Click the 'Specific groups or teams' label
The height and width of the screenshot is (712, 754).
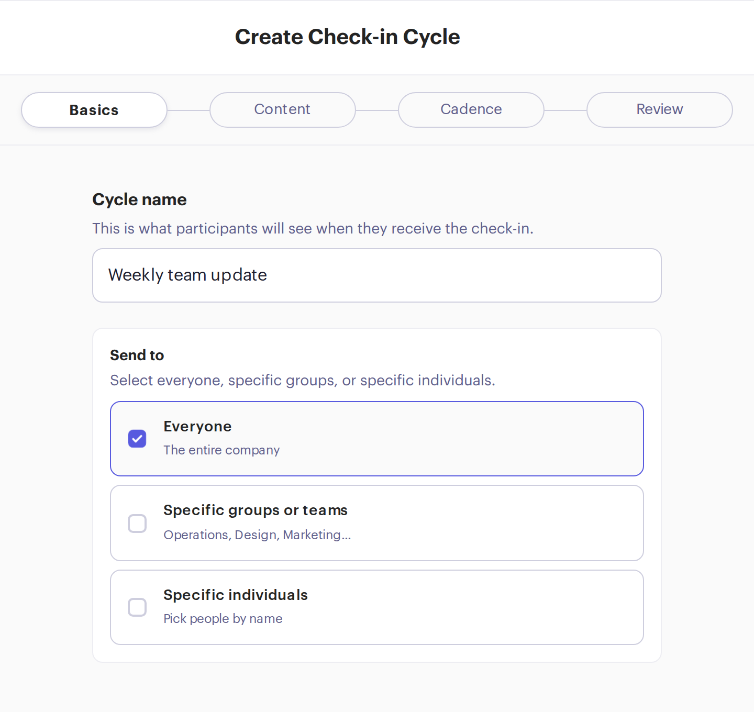coord(256,510)
